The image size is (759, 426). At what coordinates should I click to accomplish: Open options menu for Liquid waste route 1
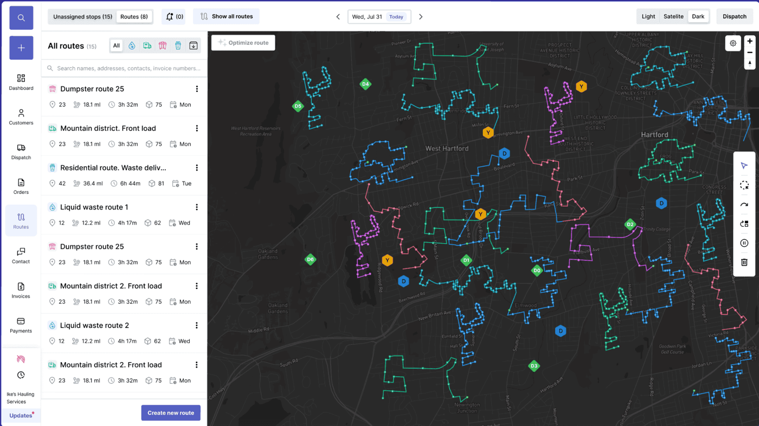tap(197, 207)
